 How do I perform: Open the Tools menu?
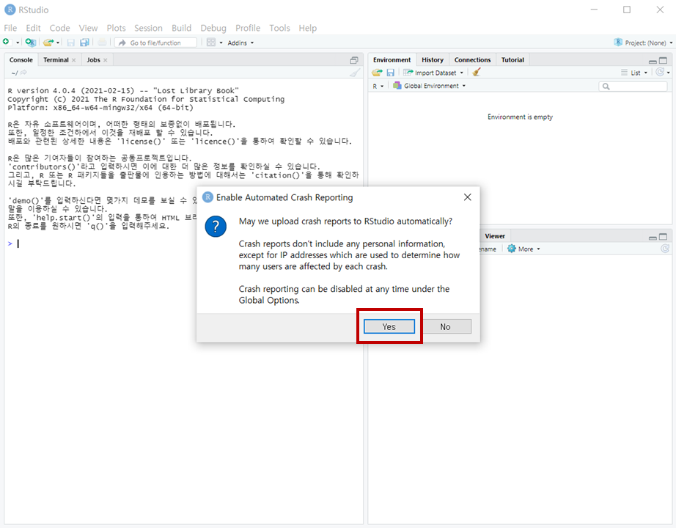click(x=279, y=28)
